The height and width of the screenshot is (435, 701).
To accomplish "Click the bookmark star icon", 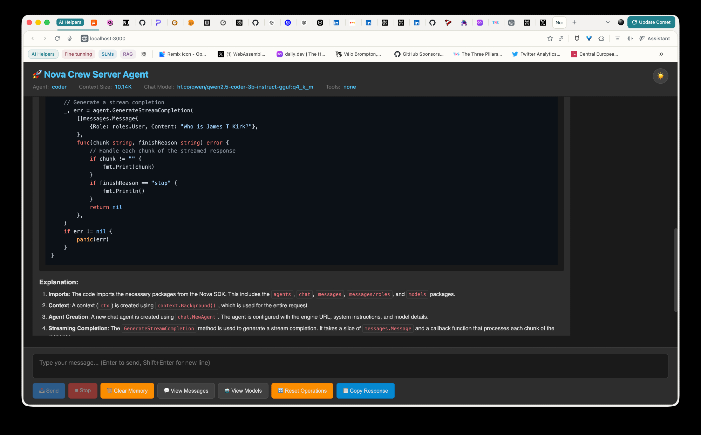I will (550, 38).
